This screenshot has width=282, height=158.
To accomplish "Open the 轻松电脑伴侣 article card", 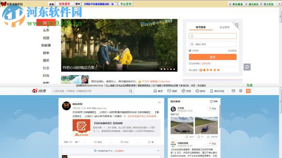I will 116,128.
